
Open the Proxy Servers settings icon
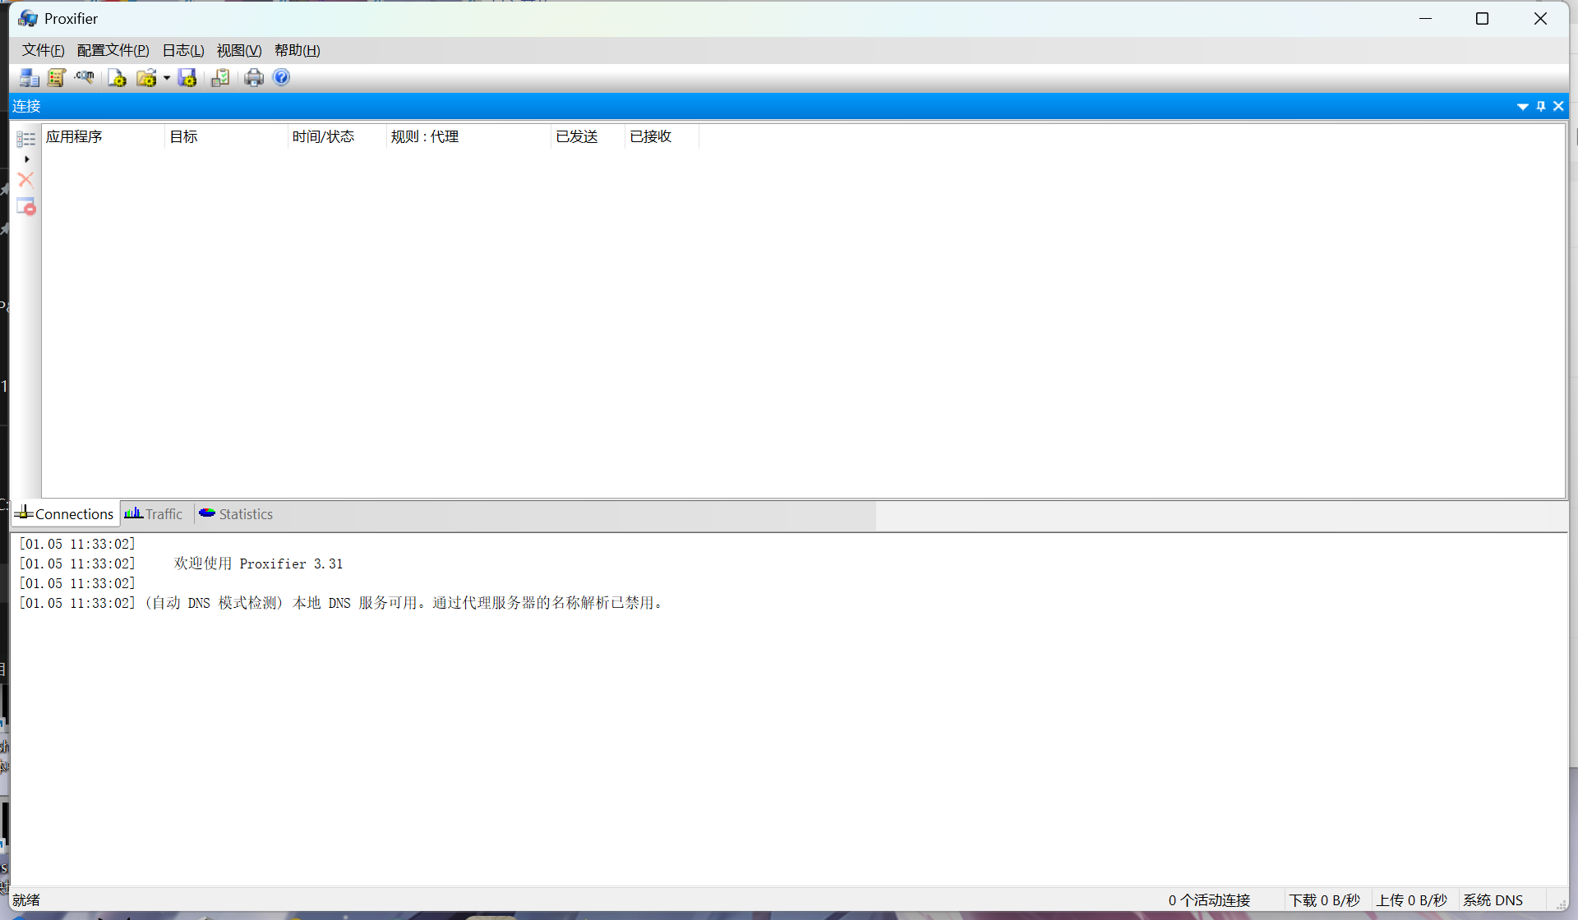pos(30,78)
